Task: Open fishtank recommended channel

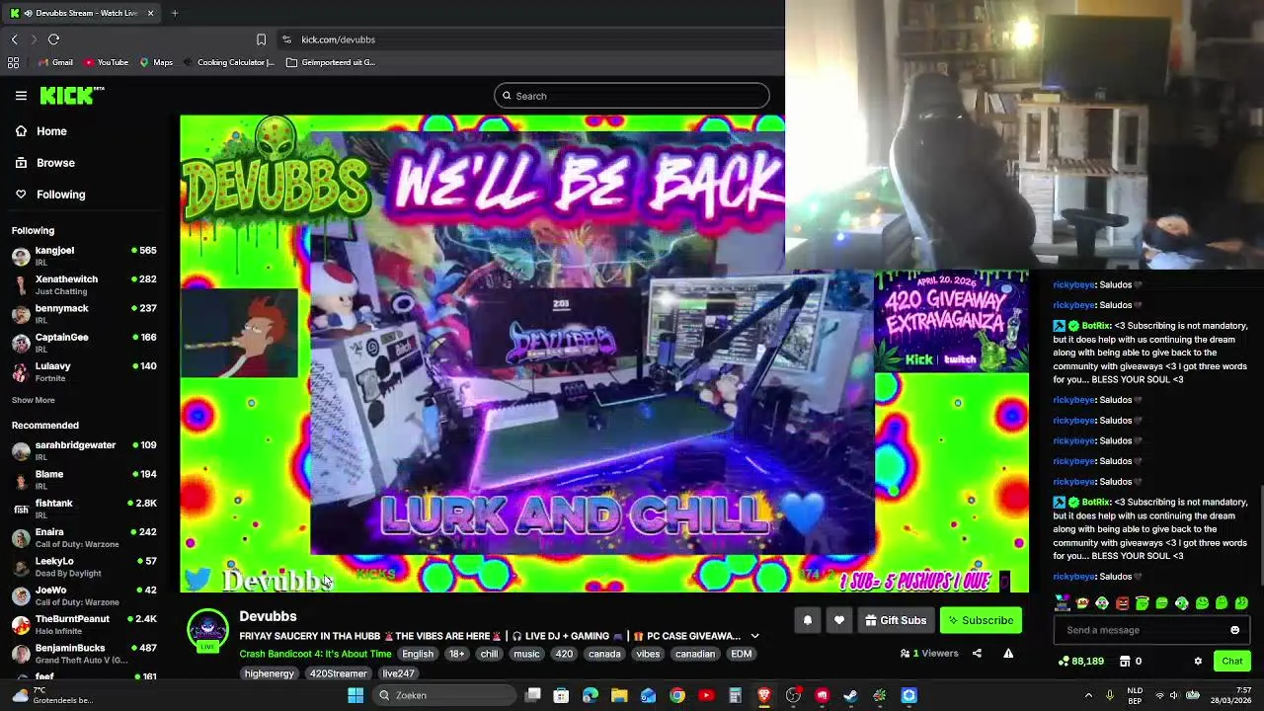Action: [85, 508]
